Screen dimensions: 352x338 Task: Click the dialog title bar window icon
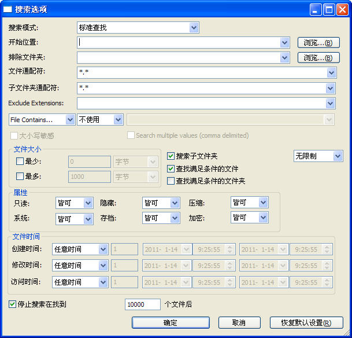tap(9, 9)
